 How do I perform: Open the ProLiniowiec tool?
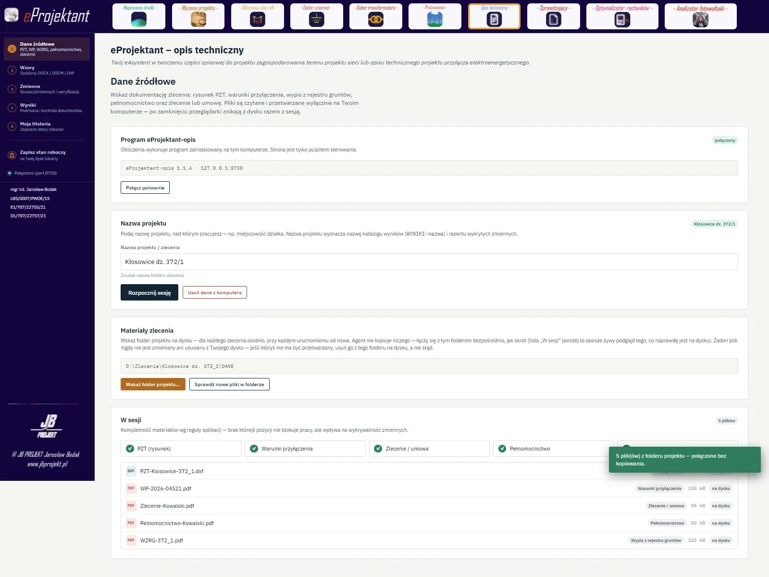[435, 16]
